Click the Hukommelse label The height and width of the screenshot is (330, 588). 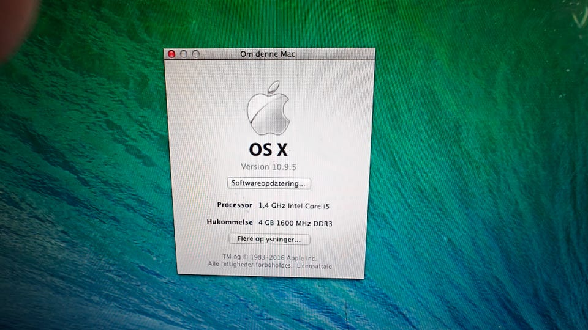pos(230,222)
